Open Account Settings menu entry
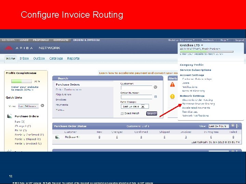 (x=192, y=75)
